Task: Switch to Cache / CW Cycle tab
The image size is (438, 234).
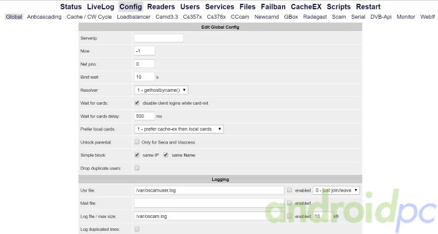Action: (x=89, y=17)
